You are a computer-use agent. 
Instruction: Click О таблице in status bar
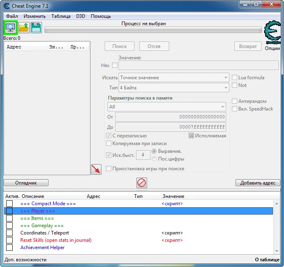point(267,260)
